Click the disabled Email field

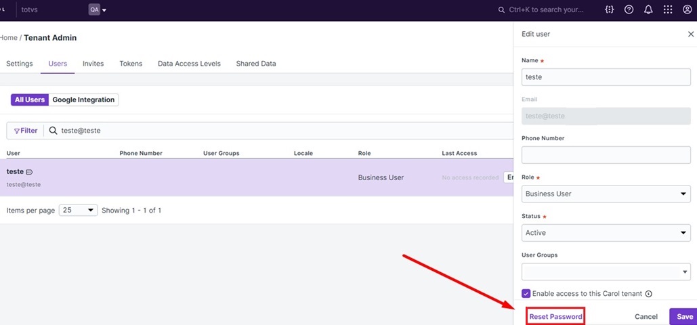click(x=606, y=116)
